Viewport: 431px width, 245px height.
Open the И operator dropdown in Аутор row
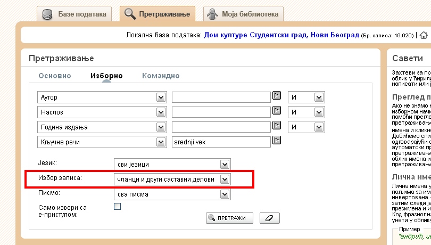(x=306, y=97)
